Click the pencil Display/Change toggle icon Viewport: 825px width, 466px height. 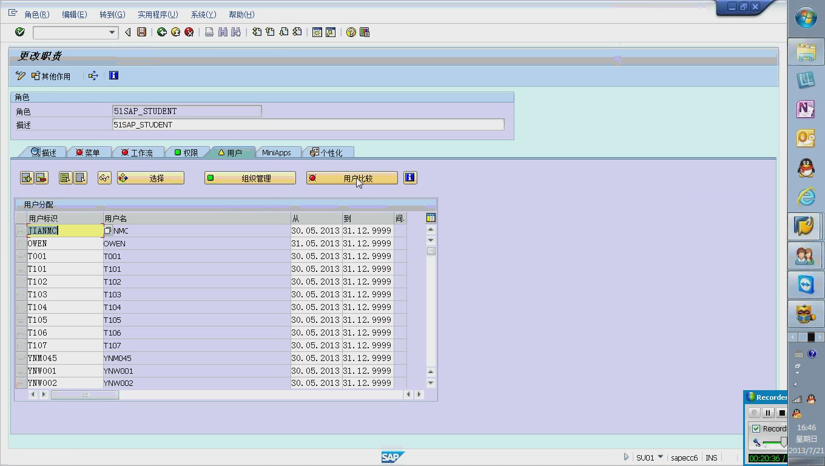pyautogui.click(x=21, y=76)
